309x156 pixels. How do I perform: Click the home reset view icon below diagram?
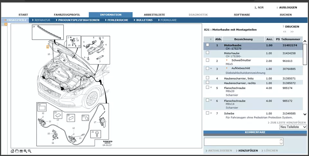(12, 151)
